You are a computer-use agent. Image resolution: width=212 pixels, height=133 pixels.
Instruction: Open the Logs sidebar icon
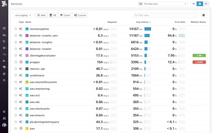4,80
